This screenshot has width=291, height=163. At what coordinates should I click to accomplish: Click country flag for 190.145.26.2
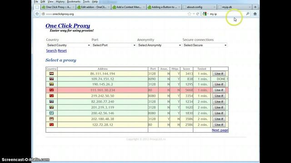[51, 84]
